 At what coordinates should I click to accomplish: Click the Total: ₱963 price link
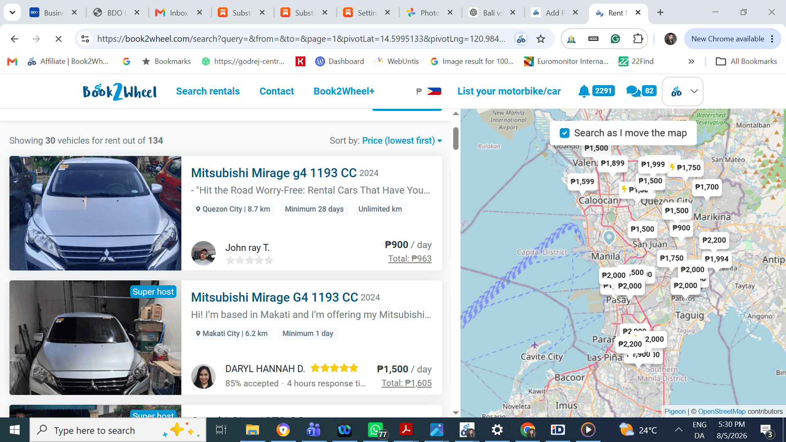[x=410, y=259]
